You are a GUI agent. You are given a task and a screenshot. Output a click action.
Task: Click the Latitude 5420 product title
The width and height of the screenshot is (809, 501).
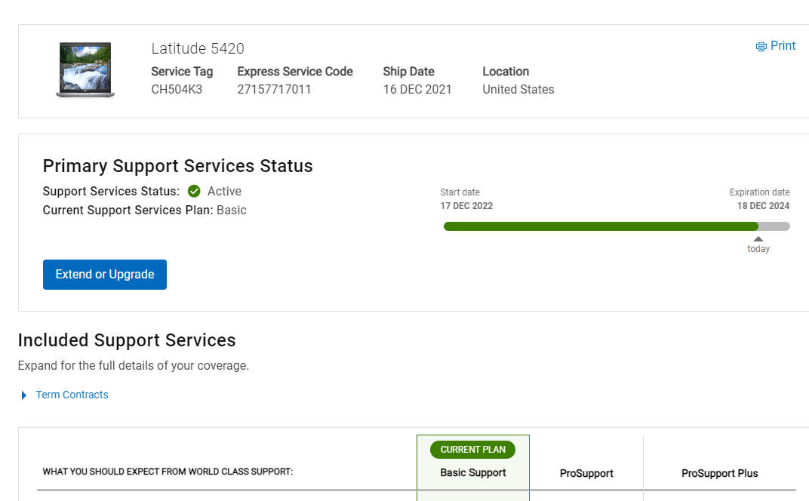coord(198,48)
